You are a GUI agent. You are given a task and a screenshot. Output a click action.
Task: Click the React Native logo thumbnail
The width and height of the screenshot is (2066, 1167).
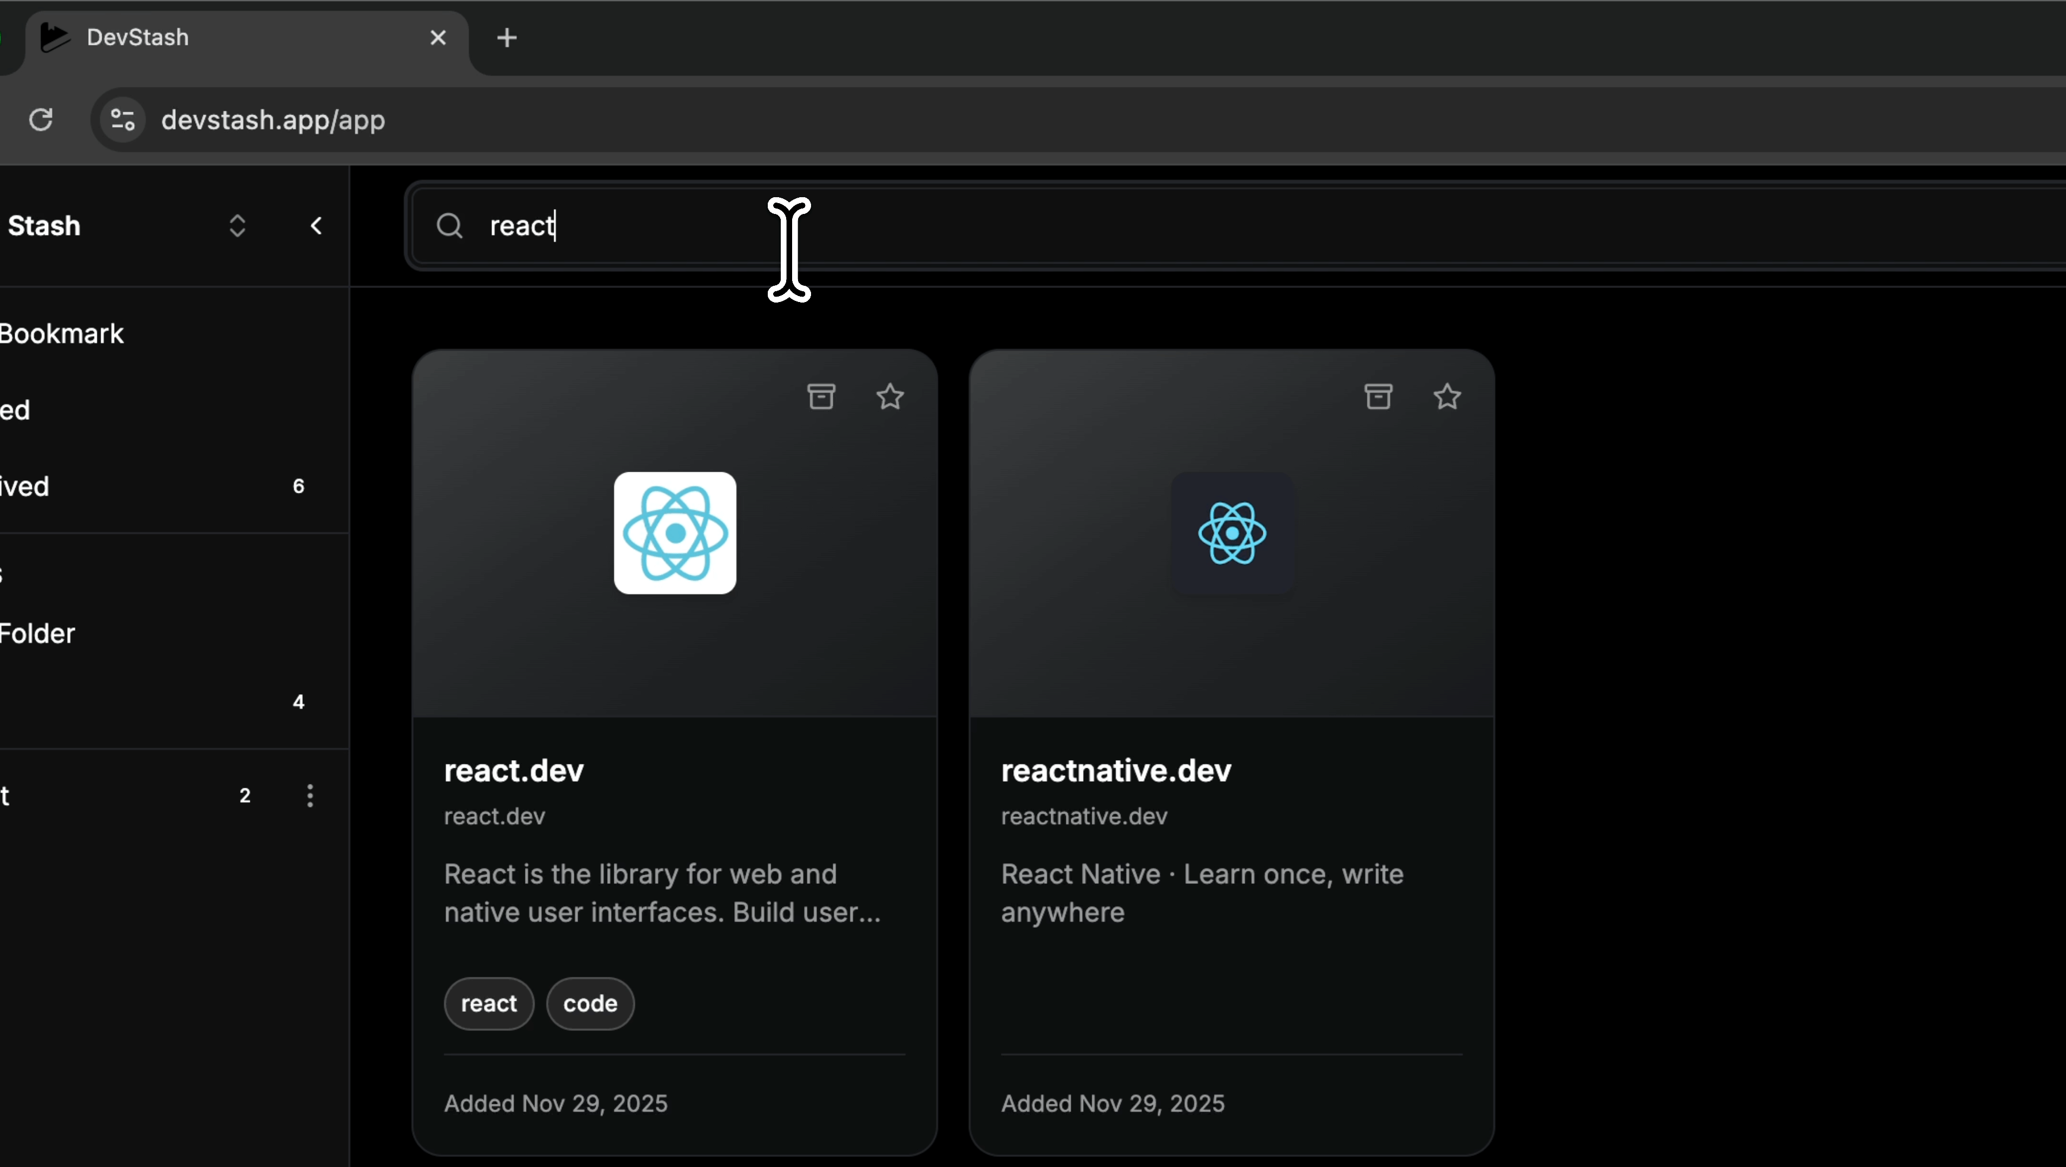tap(1231, 533)
